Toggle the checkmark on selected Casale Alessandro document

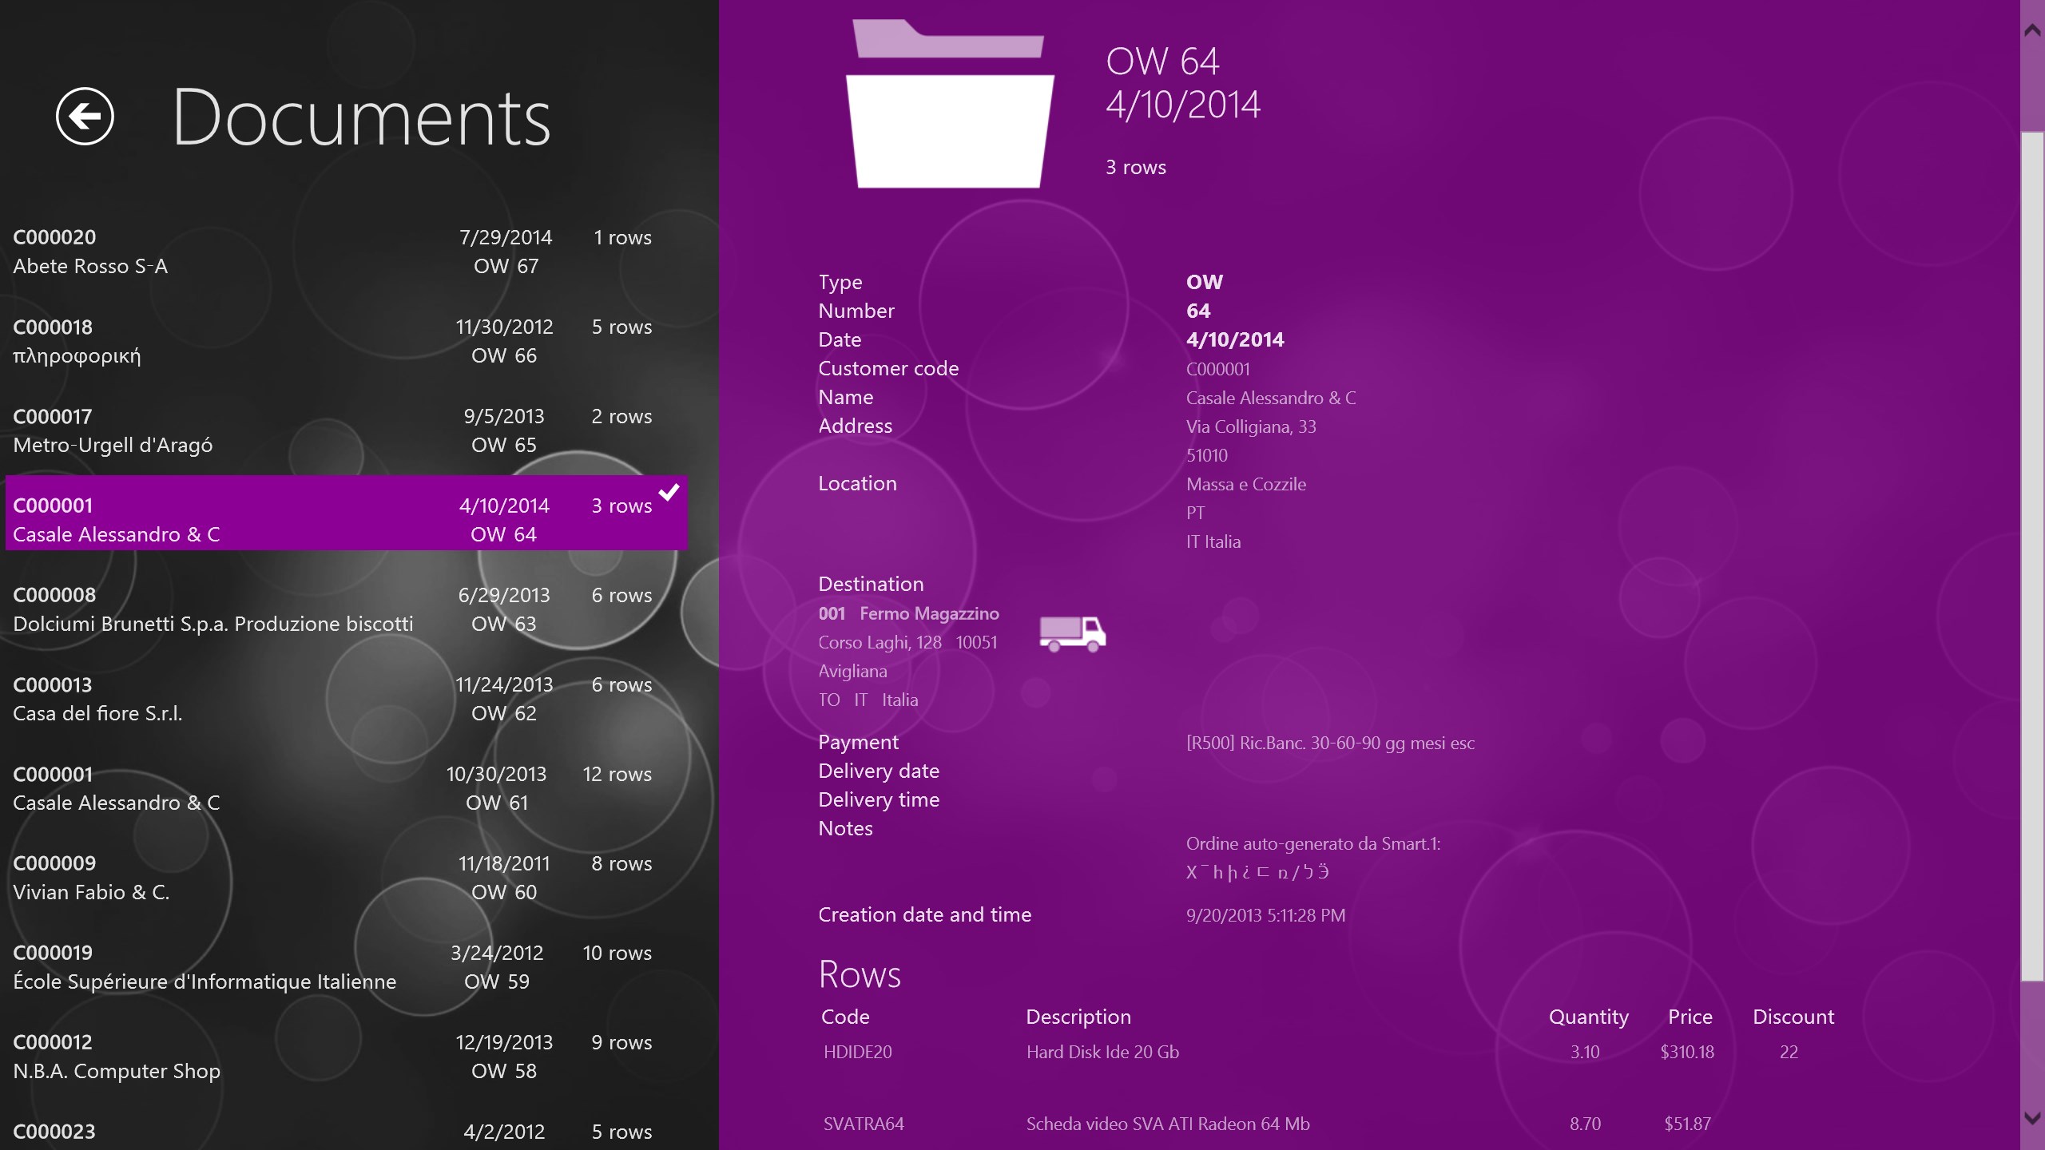[x=669, y=492]
